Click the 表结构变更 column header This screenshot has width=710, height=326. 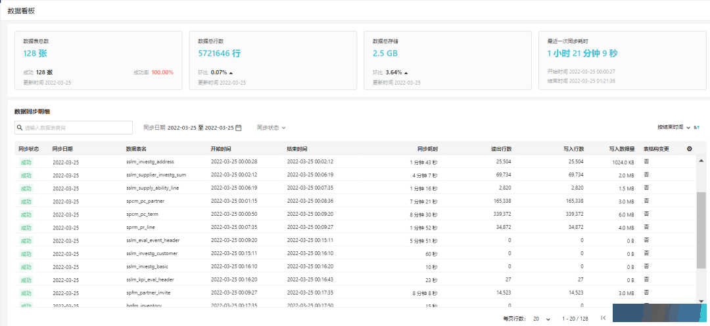click(x=656, y=149)
